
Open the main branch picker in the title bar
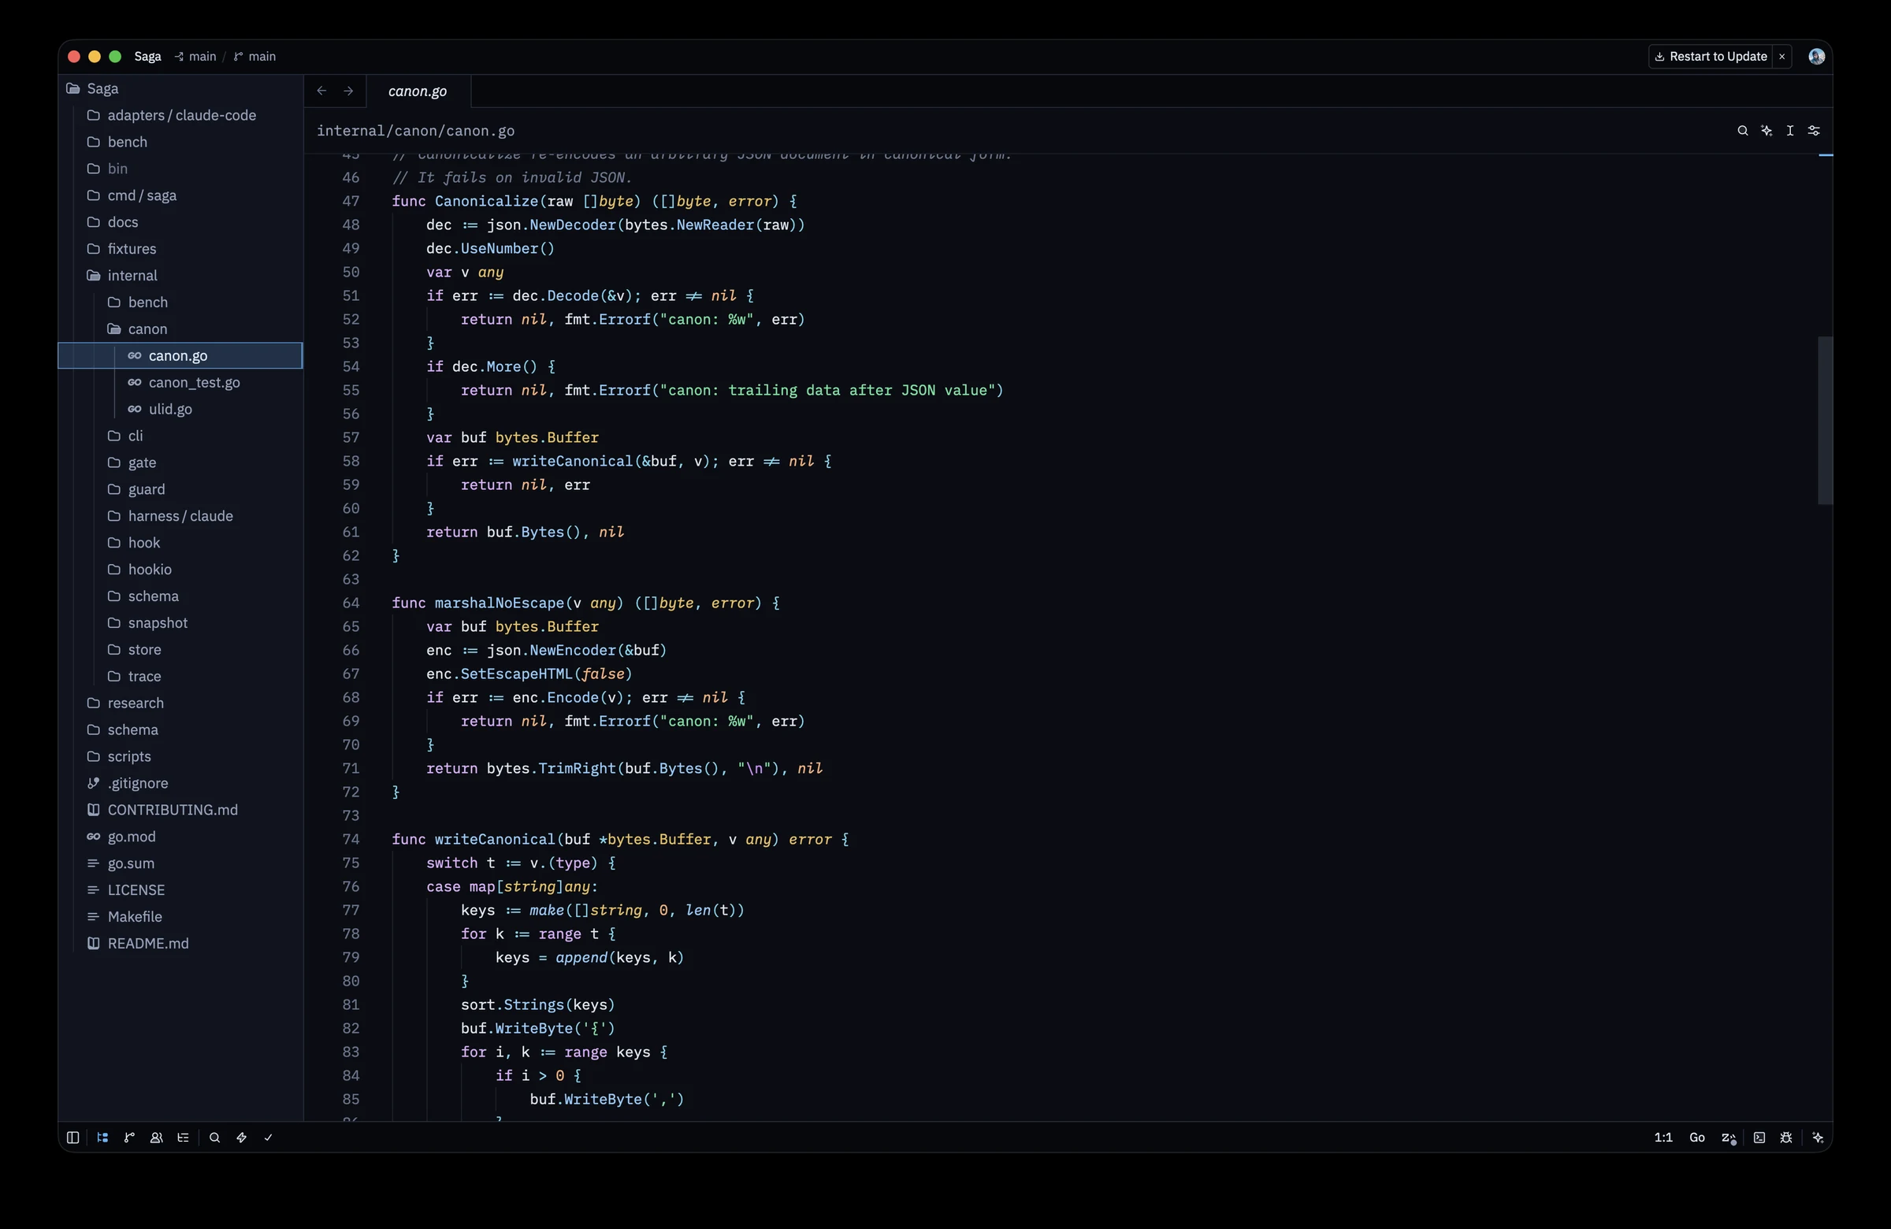click(255, 57)
